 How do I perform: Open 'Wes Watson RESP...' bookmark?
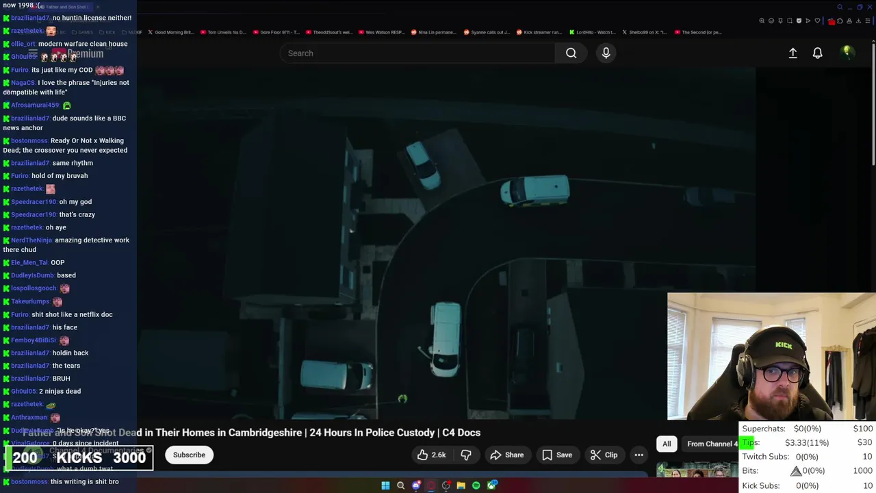tap(381, 32)
